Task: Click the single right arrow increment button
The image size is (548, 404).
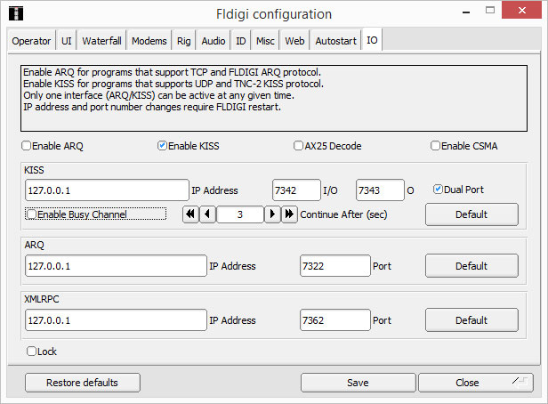Action: pos(273,214)
